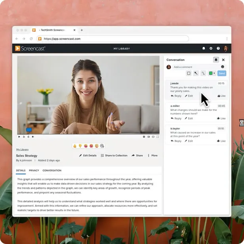Close the TechSmith Screencast browser tab

pyautogui.click(x=74, y=30)
